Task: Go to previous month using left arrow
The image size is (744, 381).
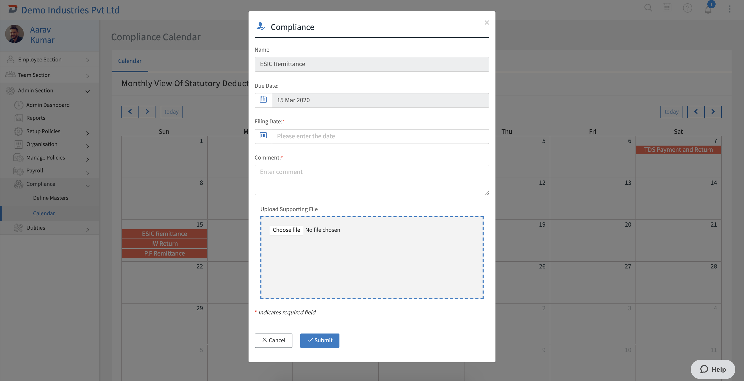Action: click(x=130, y=112)
